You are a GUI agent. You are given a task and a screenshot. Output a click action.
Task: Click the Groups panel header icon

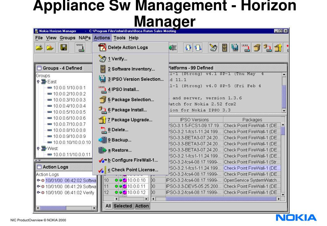(39, 68)
